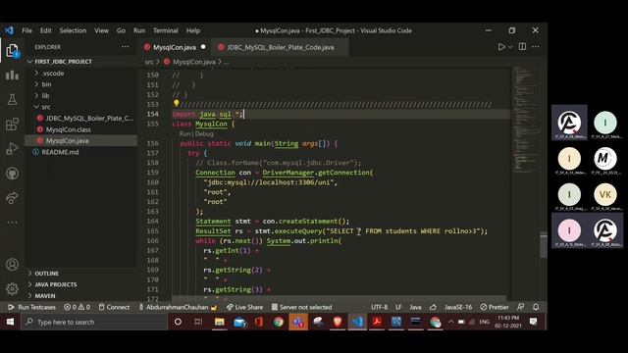Open the run options dropdown arrow
628x353 pixels.
point(510,47)
